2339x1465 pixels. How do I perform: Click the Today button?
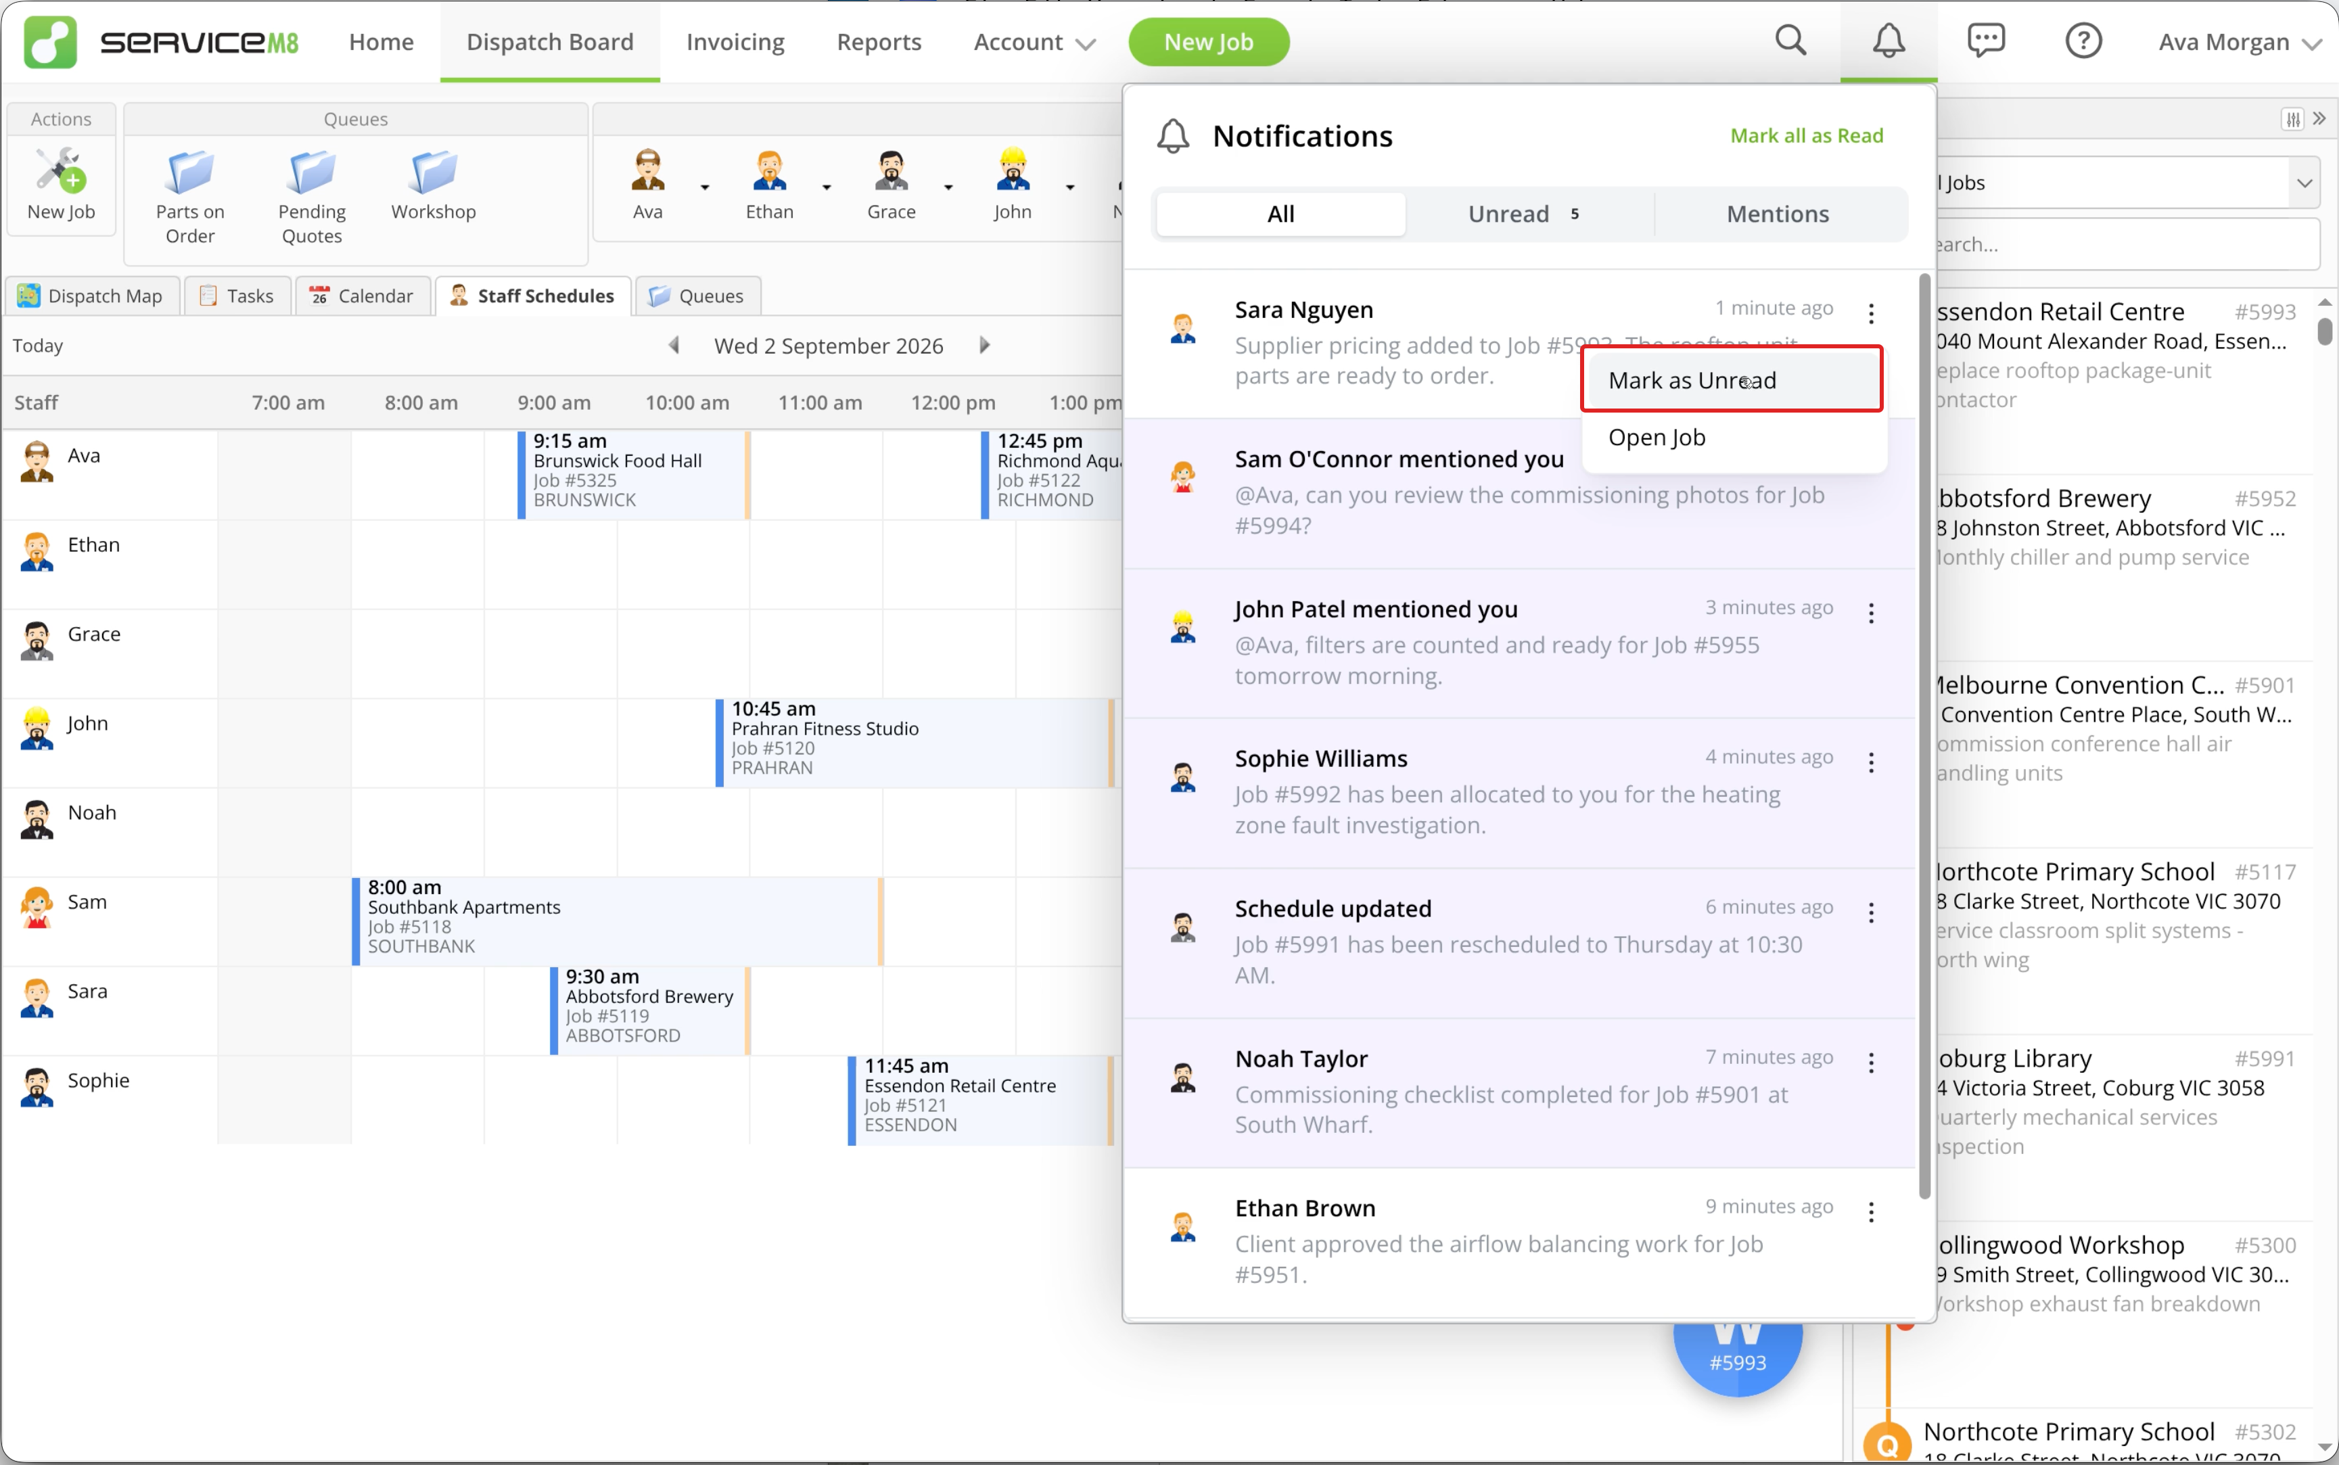[38, 346]
